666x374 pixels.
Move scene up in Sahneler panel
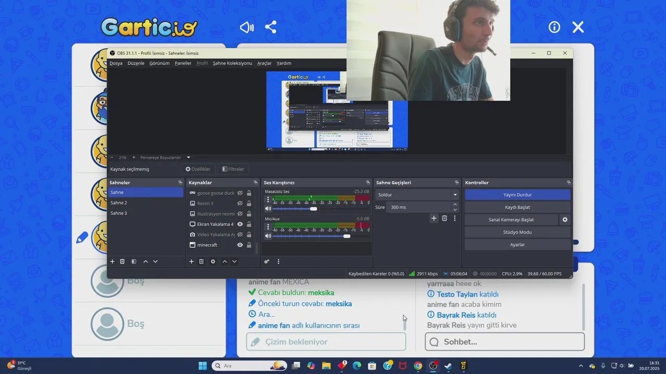[x=146, y=261]
